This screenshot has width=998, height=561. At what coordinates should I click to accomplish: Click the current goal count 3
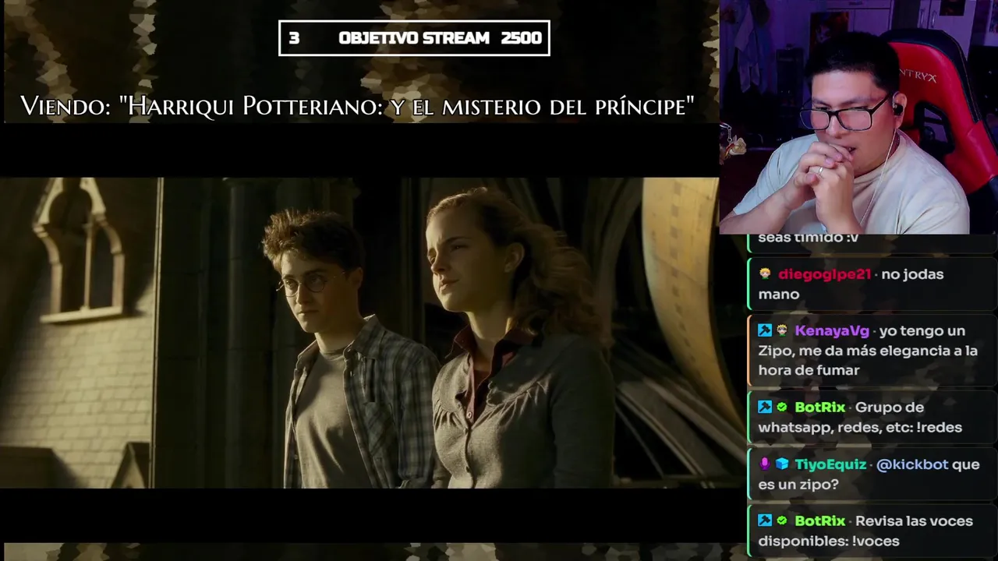click(294, 38)
